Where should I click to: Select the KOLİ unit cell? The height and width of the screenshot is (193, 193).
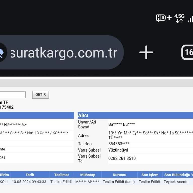point(4,182)
